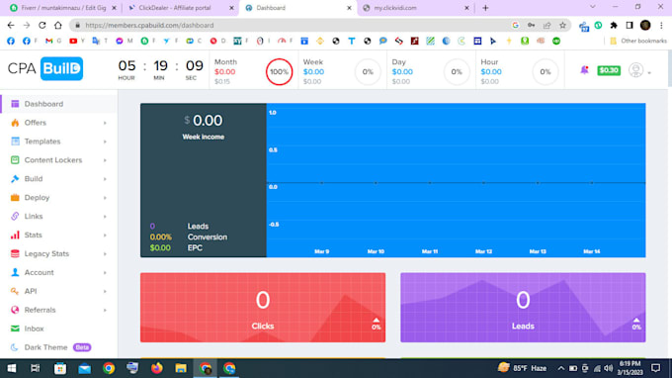Open the Mail app in taskbar
Image resolution: width=672 pixels, height=378 pixels.
84,368
